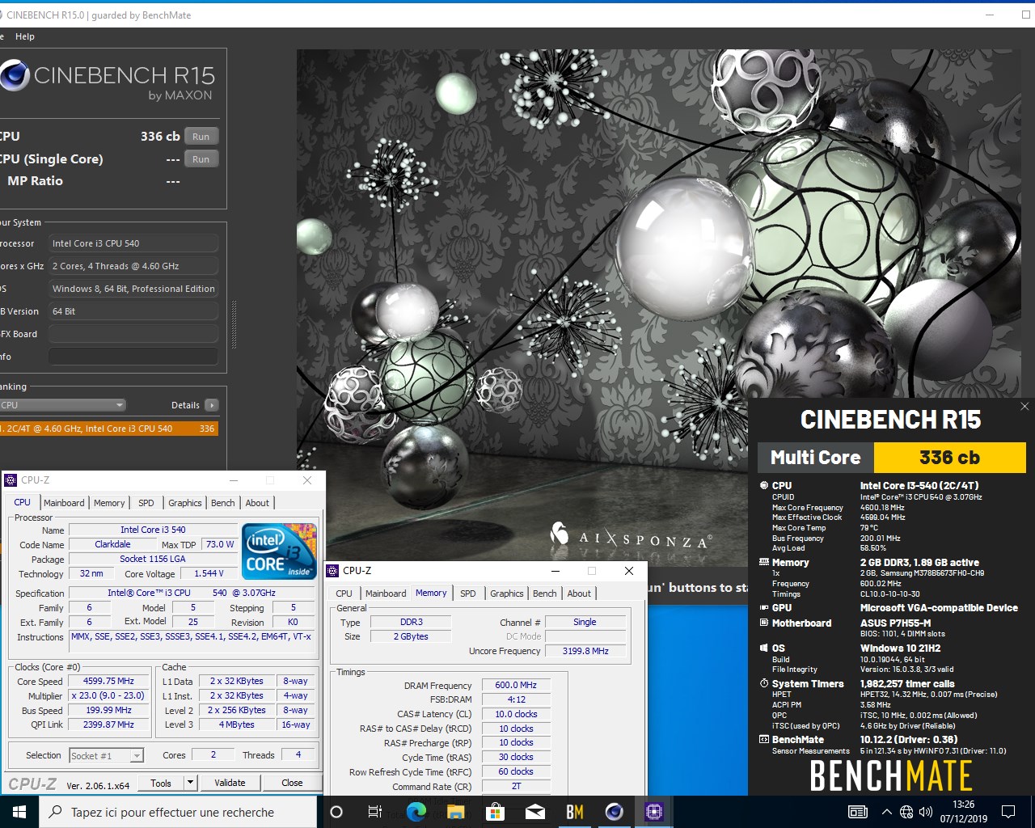Close the BenchMate overlay panel
Image resolution: width=1035 pixels, height=828 pixels.
(x=1024, y=407)
